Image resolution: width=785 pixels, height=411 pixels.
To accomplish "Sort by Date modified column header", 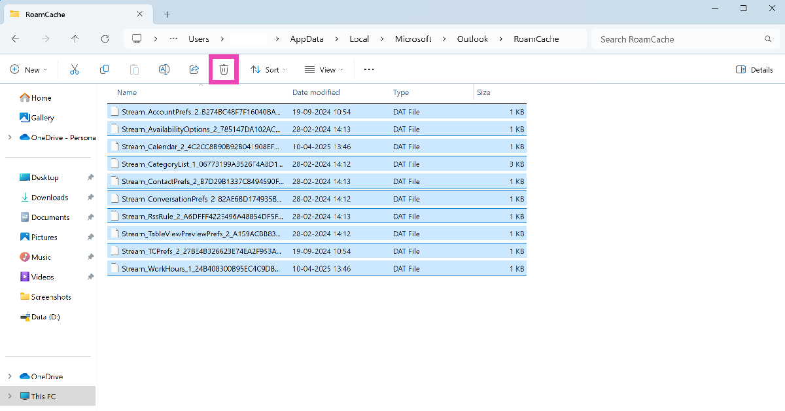I will coord(316,92).
